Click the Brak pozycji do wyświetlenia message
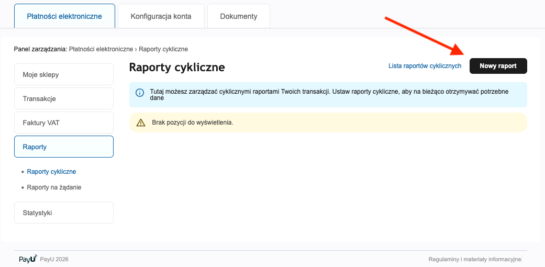Image resolution: width=545 pixels, height=267 pixels. pyautogui.click(x=192, y=123)
